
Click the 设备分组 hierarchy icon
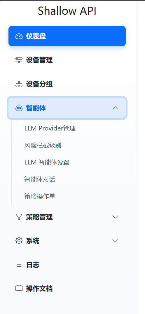pos(19,84)
